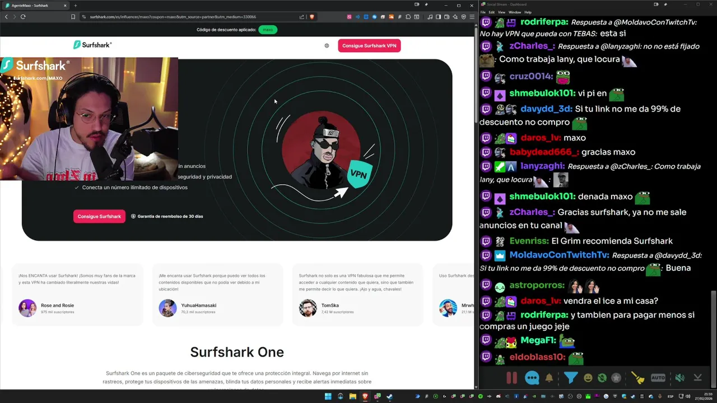
Task: Click the Brave browser taskbar icon
Action: coord(365,397)
